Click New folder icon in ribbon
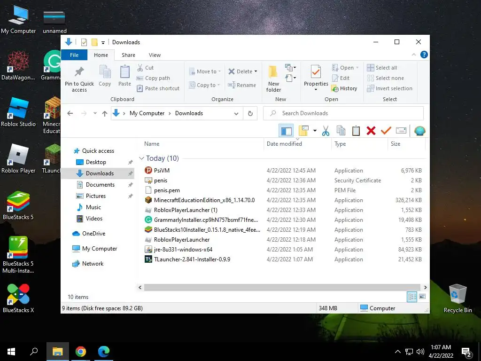The height and width of the screenshot is (361, 481). tap(273, 72)
